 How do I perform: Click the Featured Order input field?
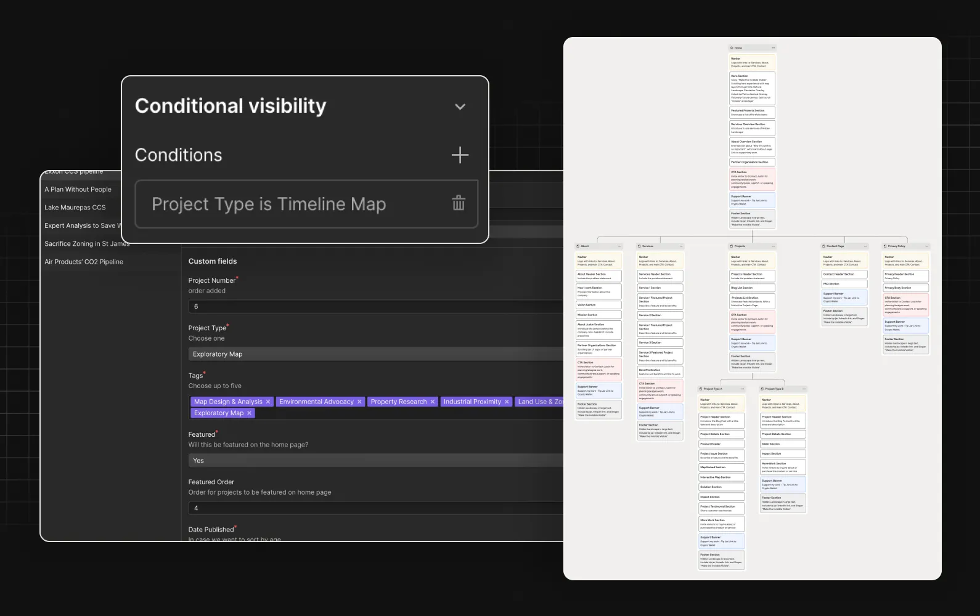coord(376,508)
